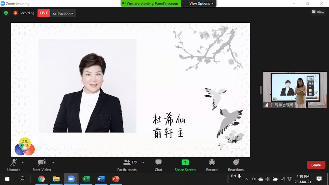
Task: Expand audio options arrow beside Unmute
Action: click(23, 162)
